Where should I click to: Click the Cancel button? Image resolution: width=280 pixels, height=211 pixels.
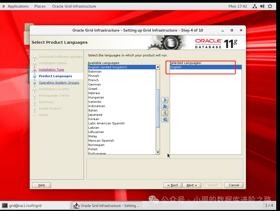[234, 185]
